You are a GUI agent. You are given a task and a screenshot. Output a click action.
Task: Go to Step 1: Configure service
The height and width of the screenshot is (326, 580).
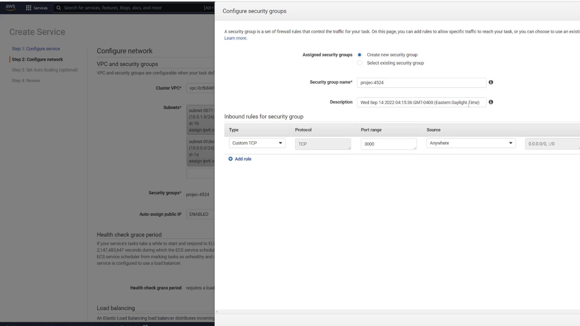click(36, 49)
